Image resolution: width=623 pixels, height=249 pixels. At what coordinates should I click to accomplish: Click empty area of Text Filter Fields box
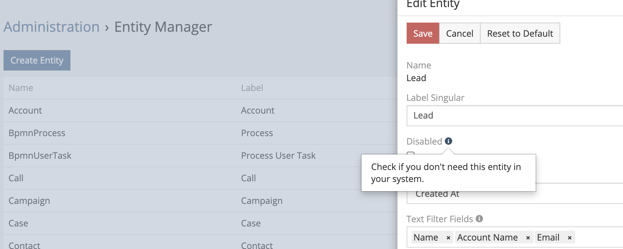point(599,237)
